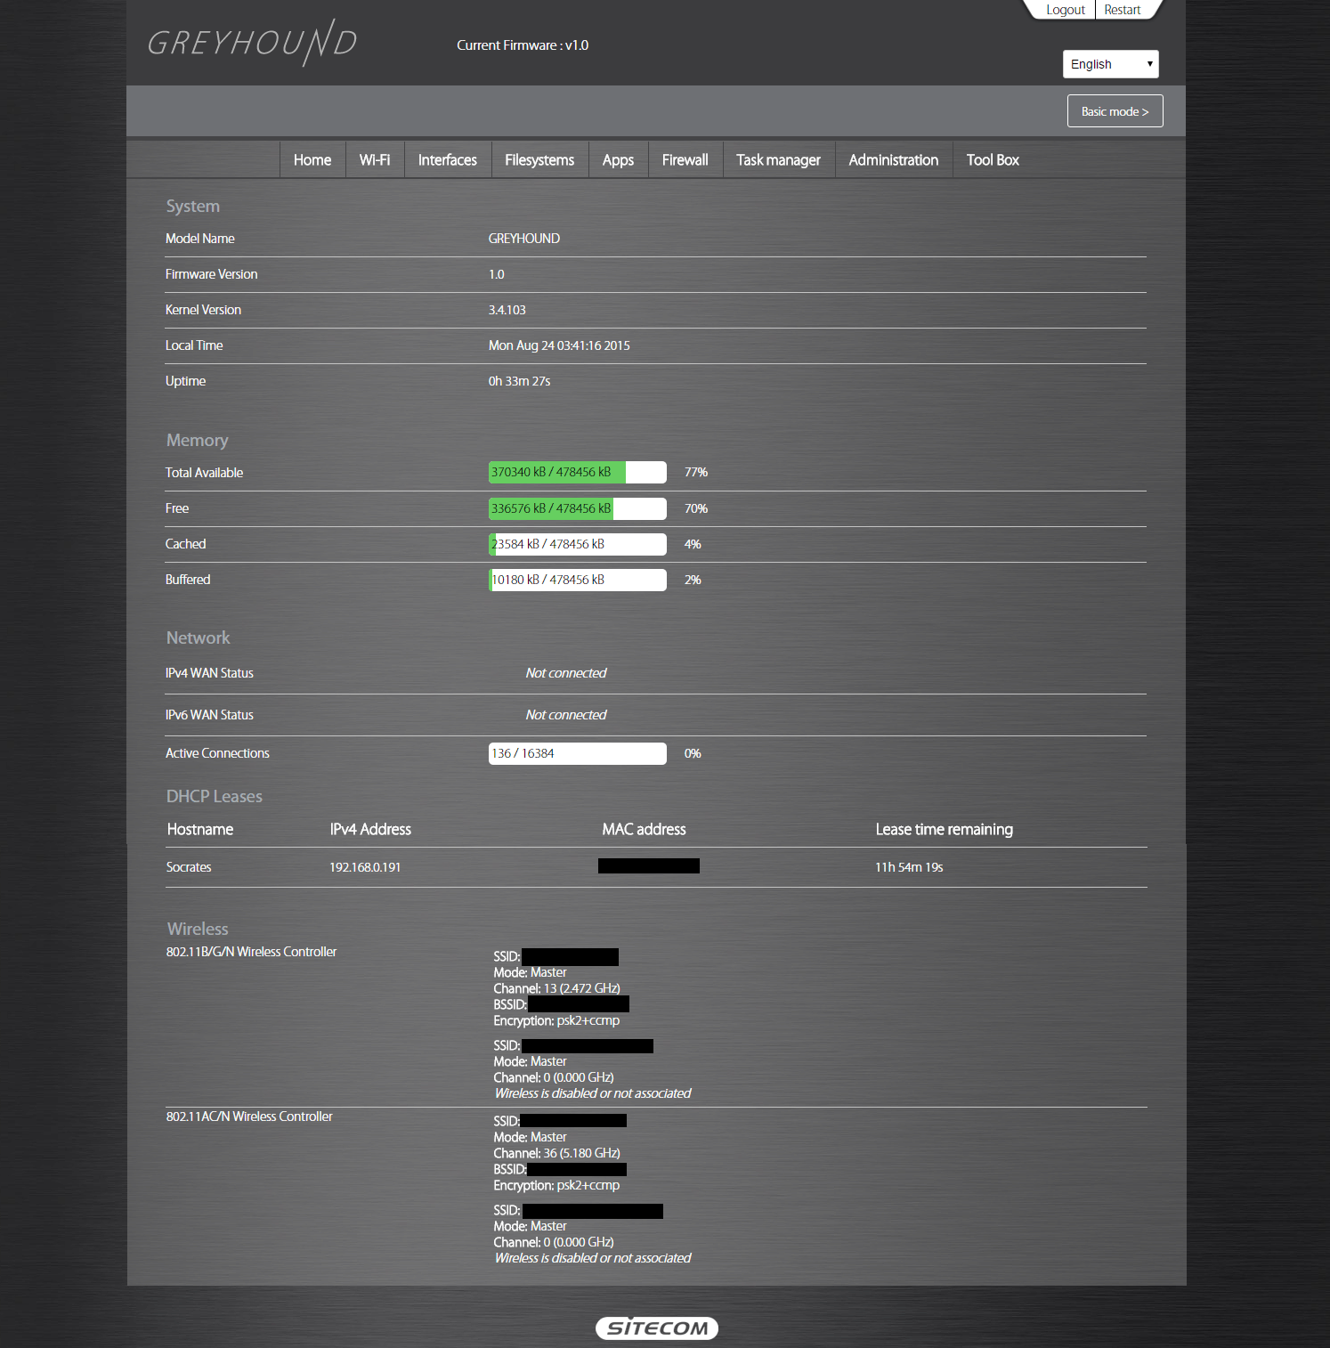Click the System section heading
The image size is (1330, 1348).
[x=193, y=207]
